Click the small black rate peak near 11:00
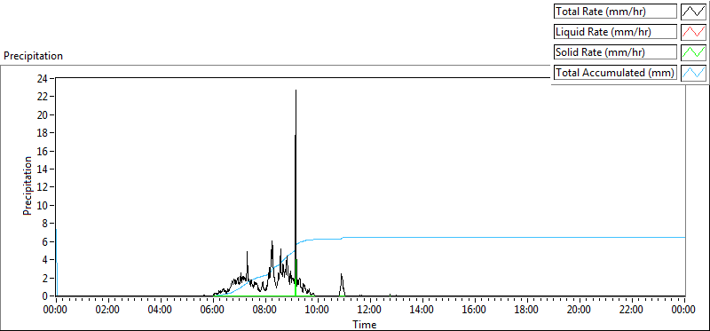This screenshot has height=331, width=710. click(342, 275)
